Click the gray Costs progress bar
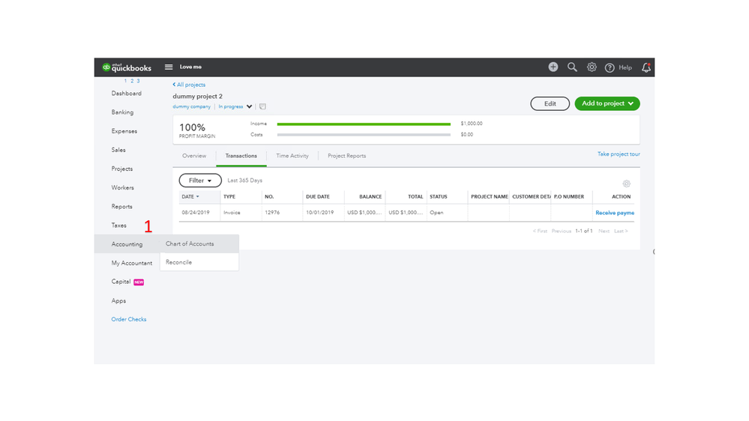This screenshot has height=421, width=749. click(364, 135)
